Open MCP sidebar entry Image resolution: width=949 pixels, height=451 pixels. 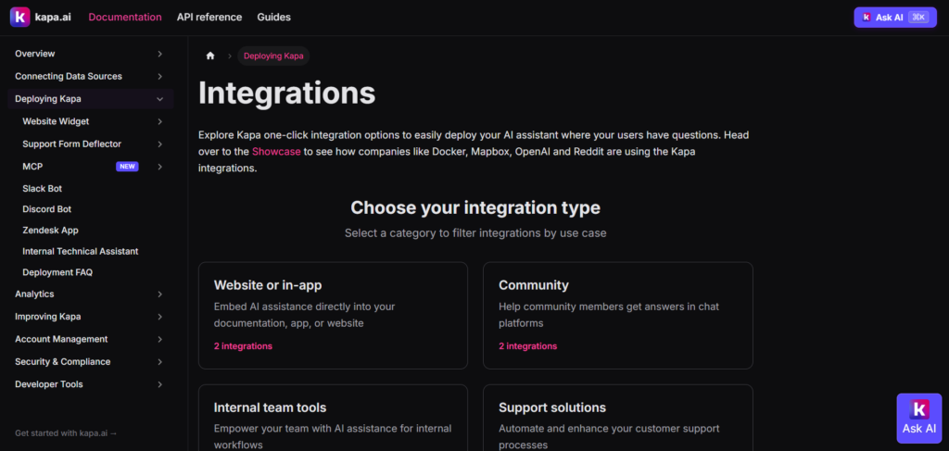(x=32, y=167)
